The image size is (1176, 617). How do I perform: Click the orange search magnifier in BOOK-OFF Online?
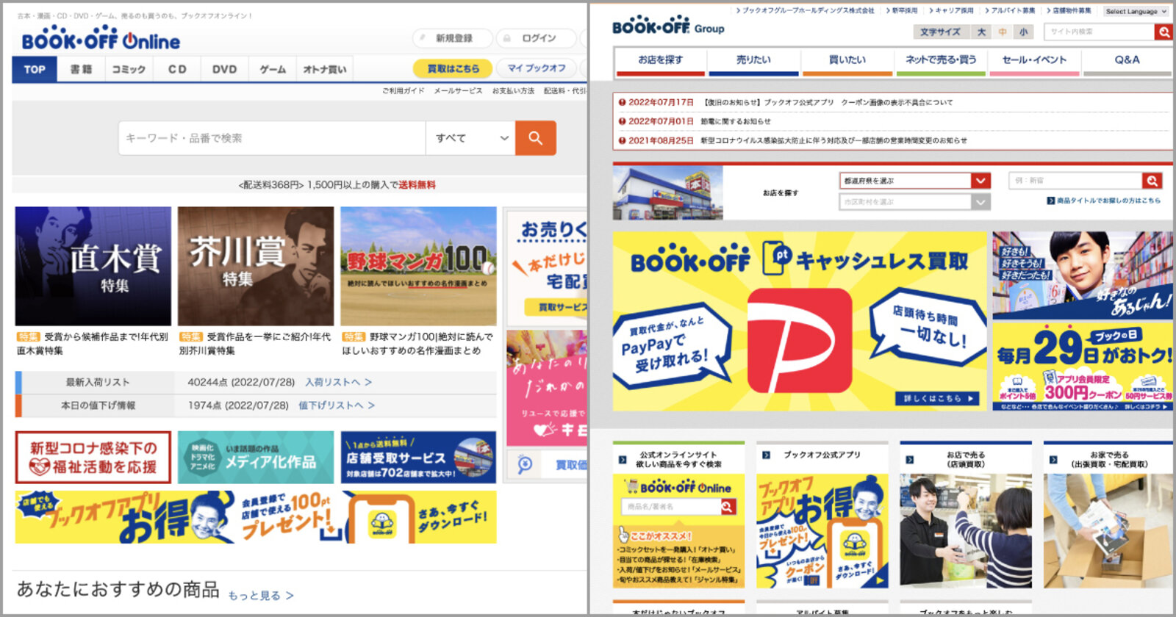(535, 138)
